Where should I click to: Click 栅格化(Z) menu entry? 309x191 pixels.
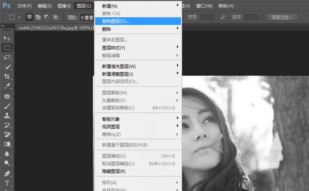pos(138,135)
